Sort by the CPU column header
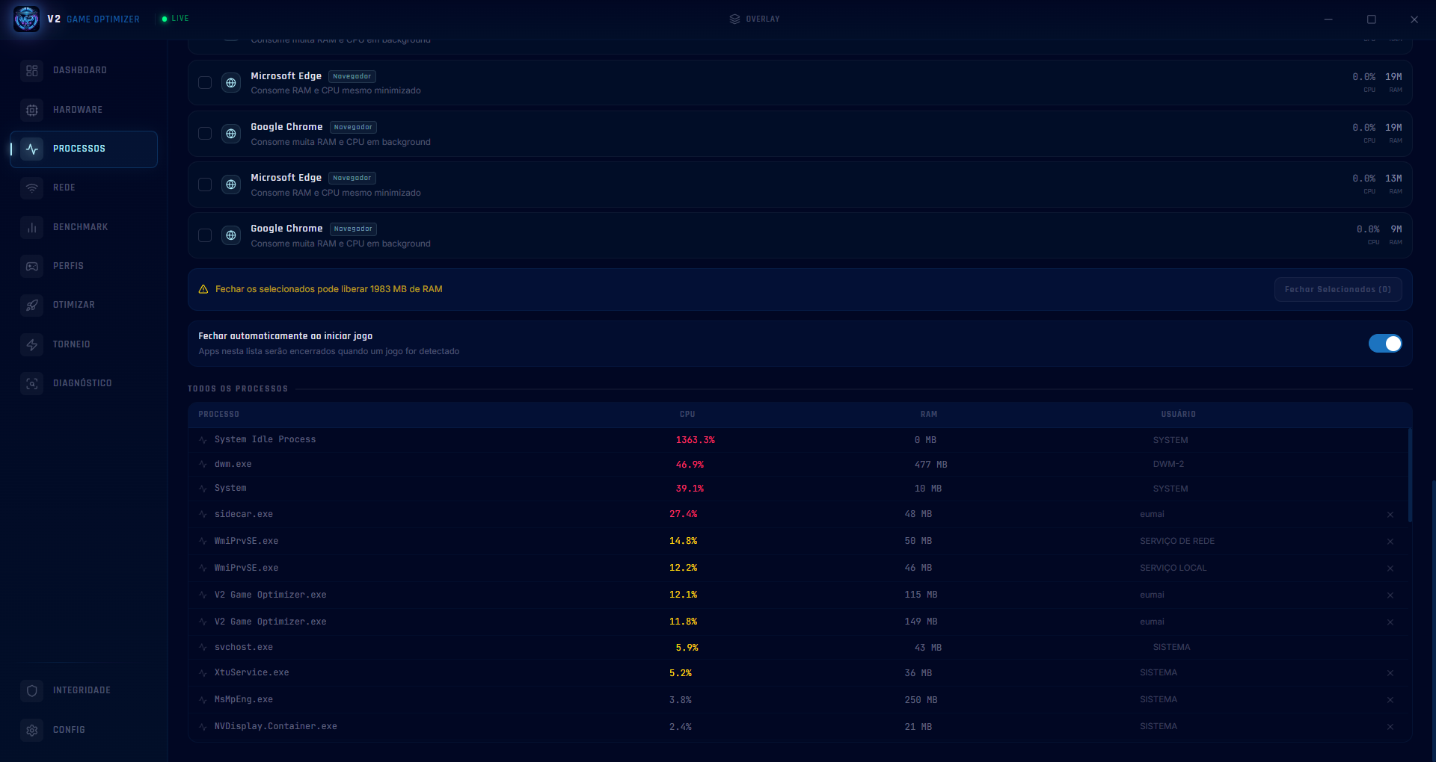The height and width of the screenshot is (762, 1436). pyautogui.click(x=687, y=415)
